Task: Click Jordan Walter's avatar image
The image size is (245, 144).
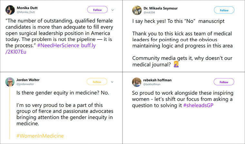Action: pos(10,82)
